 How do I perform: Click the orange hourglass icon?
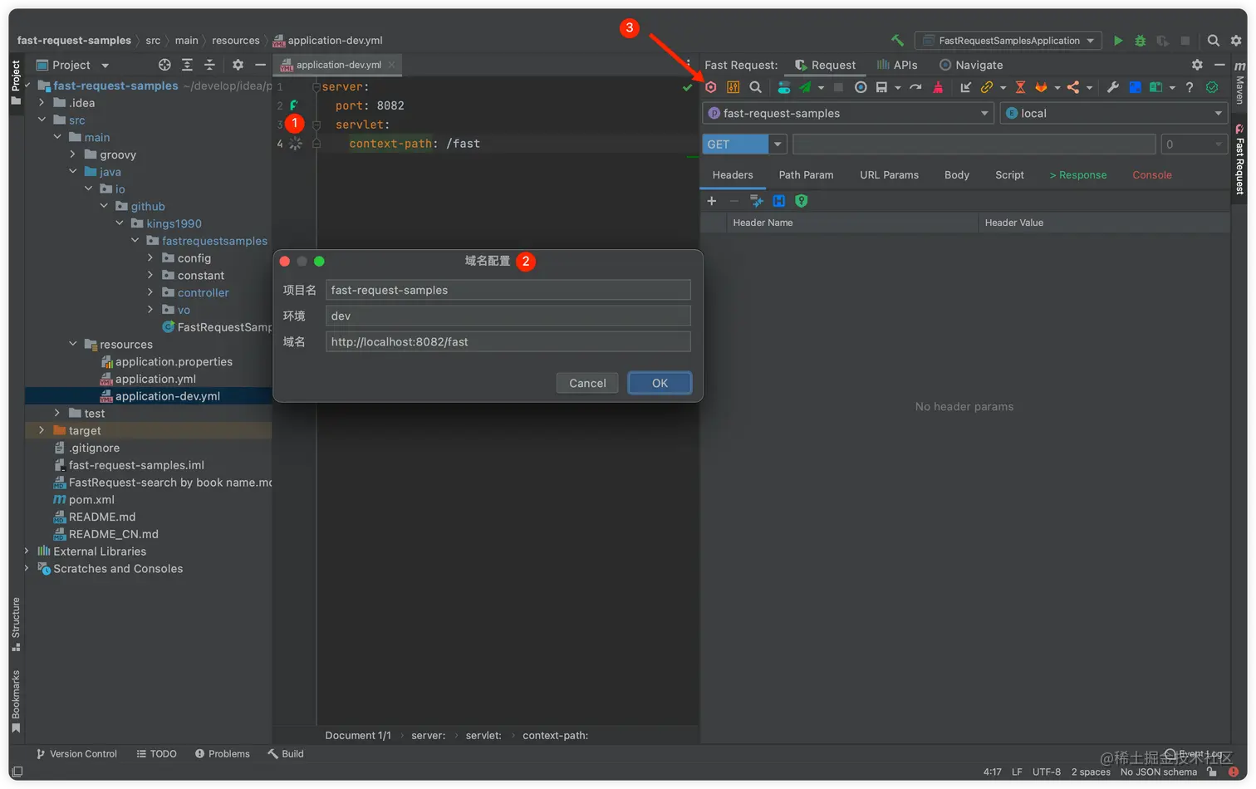(1020, 87)
